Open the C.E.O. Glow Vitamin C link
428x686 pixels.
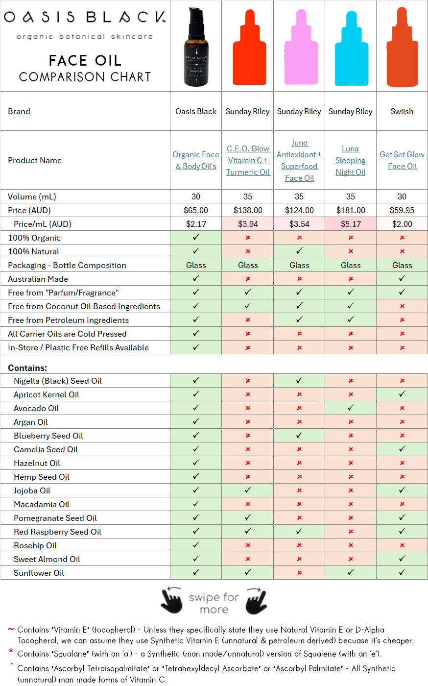pyautogui.click(x=247, y=160)
